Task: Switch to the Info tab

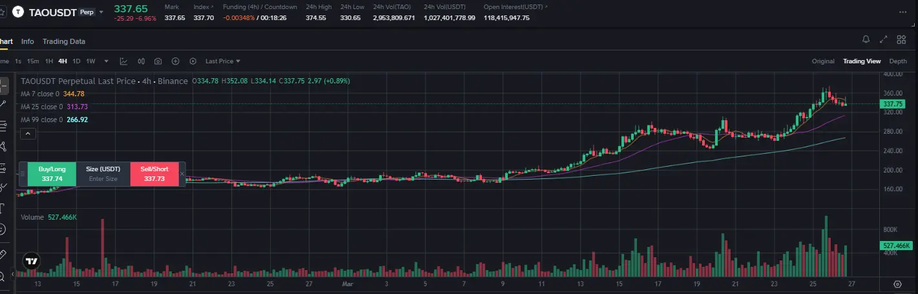Action: tap(27, 41)
